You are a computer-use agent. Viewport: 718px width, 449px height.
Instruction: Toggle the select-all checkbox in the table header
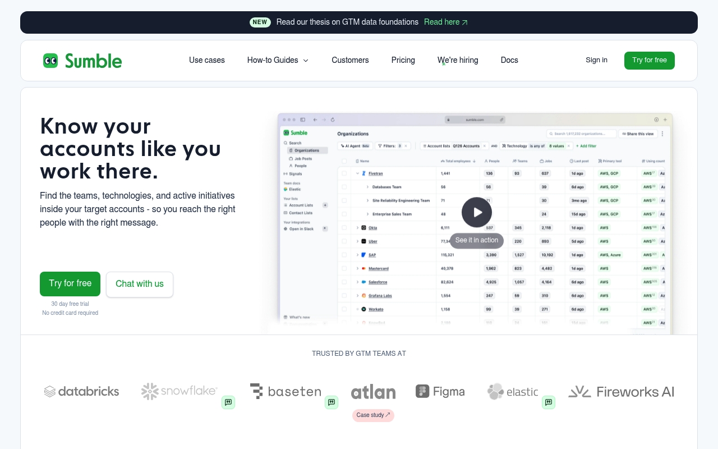click(344, 161)
